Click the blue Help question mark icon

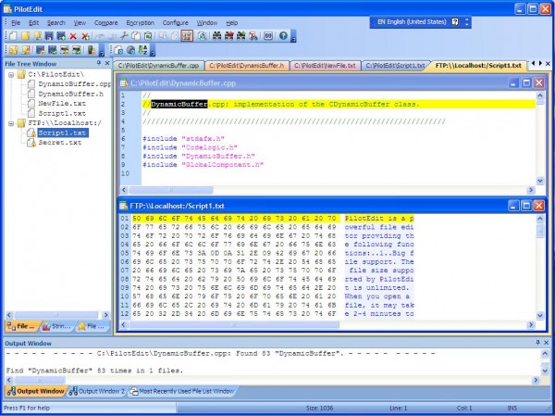282,35
